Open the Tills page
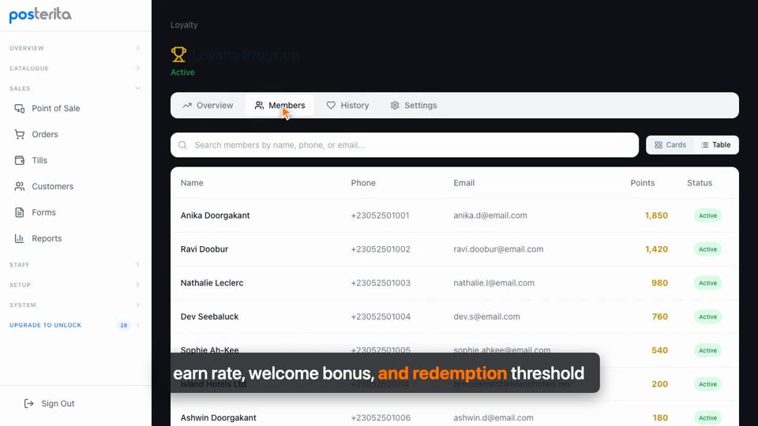This screenshot has height=426, width=758. pos(76,160)
